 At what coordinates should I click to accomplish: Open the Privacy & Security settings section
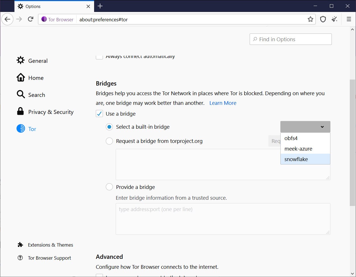tap(51, 112)
